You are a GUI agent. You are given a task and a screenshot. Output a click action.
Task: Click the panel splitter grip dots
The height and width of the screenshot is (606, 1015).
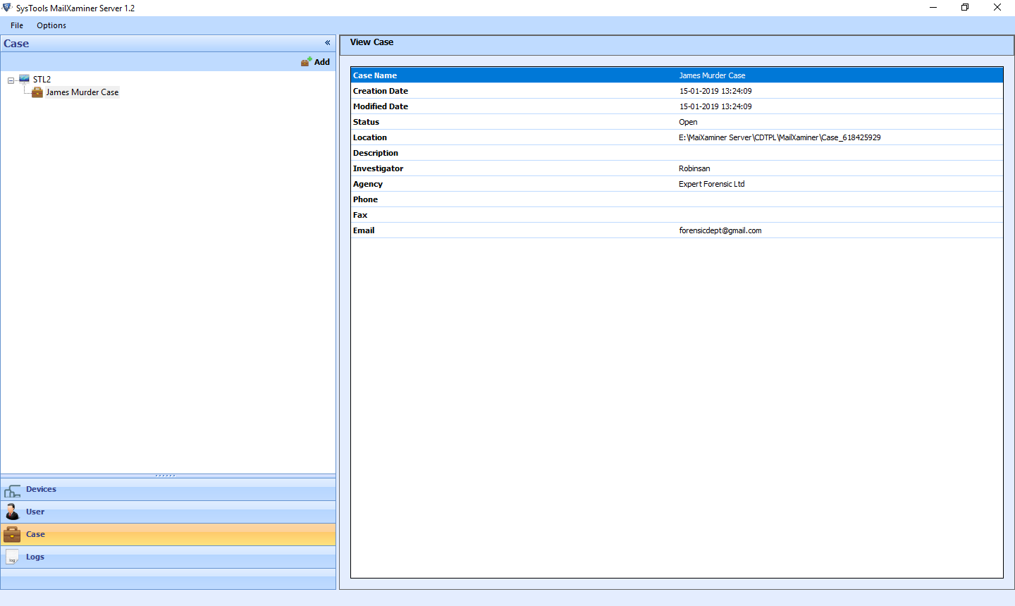[166, 476]
